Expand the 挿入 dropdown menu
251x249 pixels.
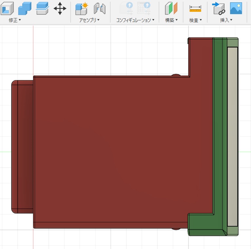(x=226, y=20)
